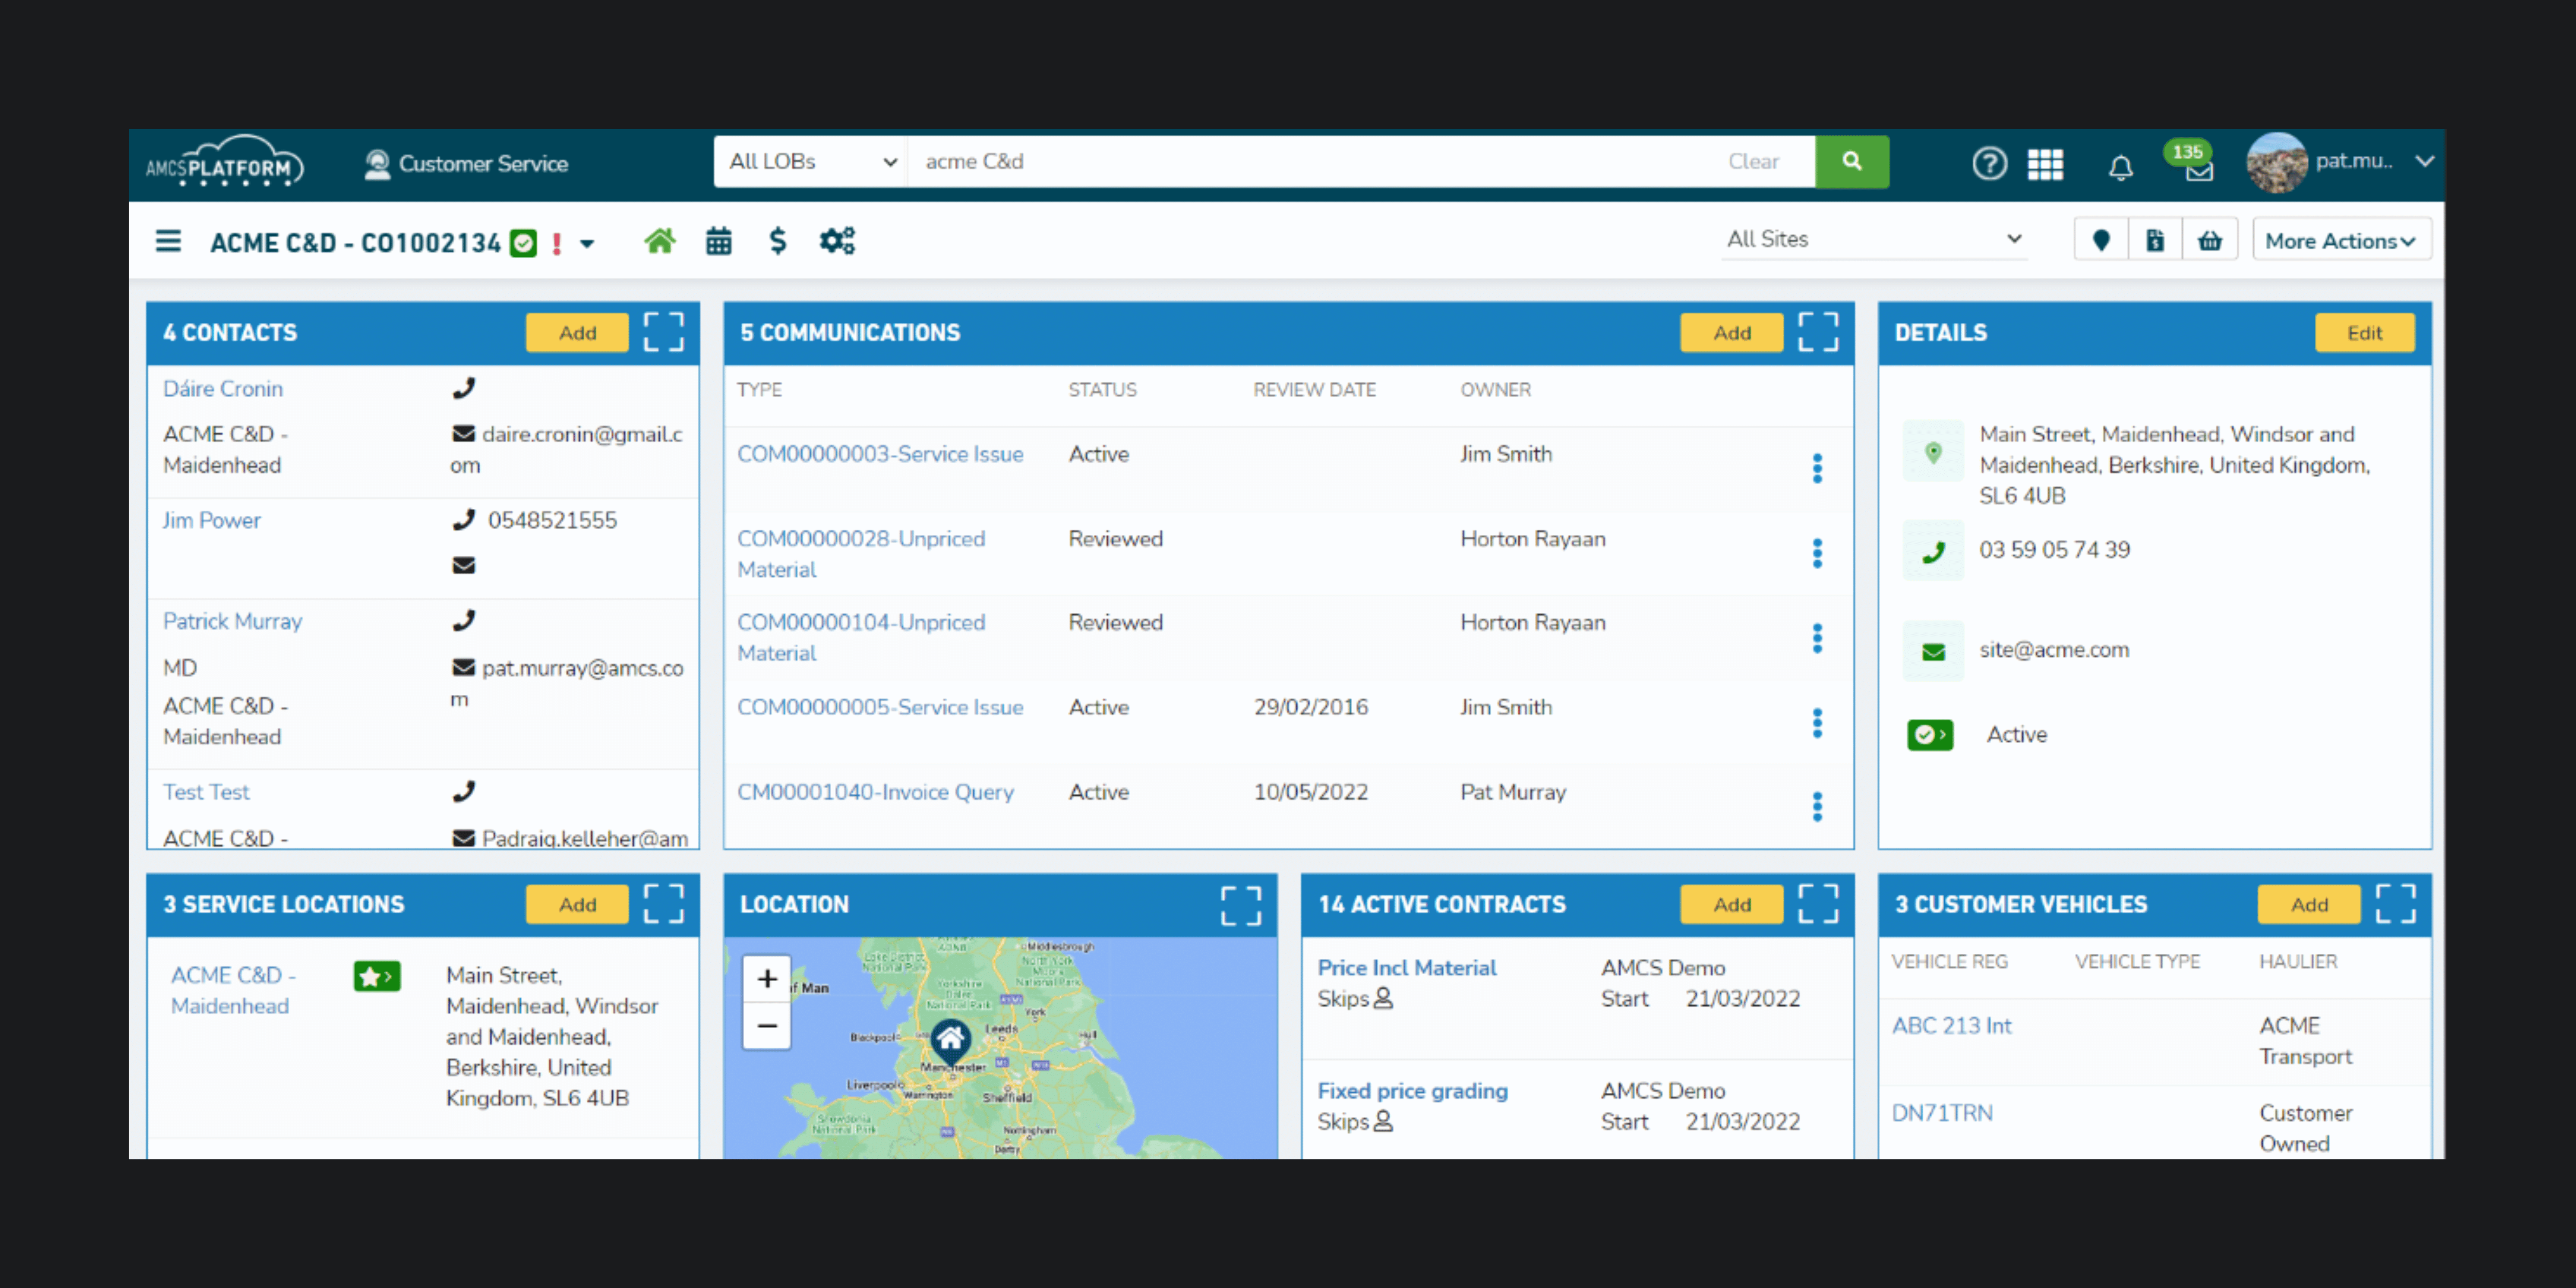Click the dollar sign billing icon

777,241
